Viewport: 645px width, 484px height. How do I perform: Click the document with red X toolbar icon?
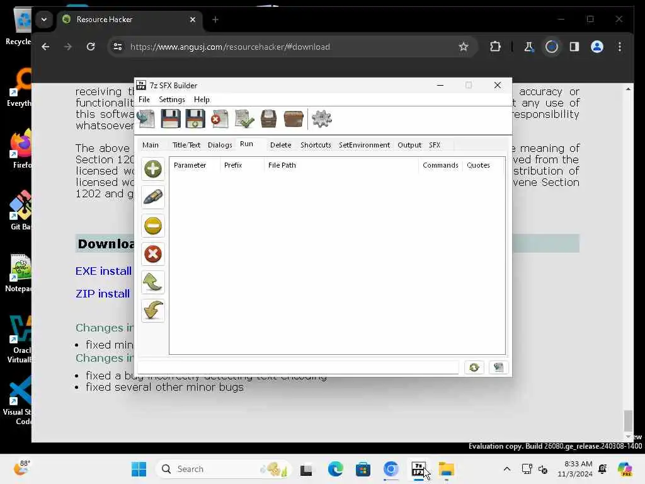click(220, 119)
